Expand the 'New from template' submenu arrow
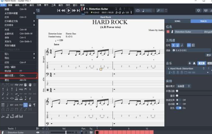This screenshot has width=212, height=134. (x=34, y=13)
